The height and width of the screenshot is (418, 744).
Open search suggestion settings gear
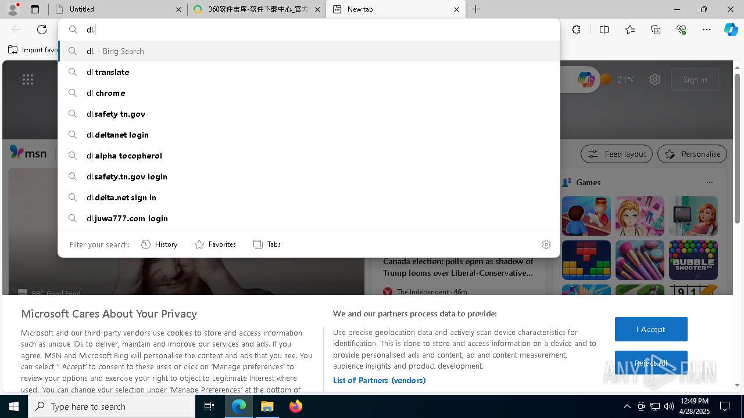click(546, 244)
